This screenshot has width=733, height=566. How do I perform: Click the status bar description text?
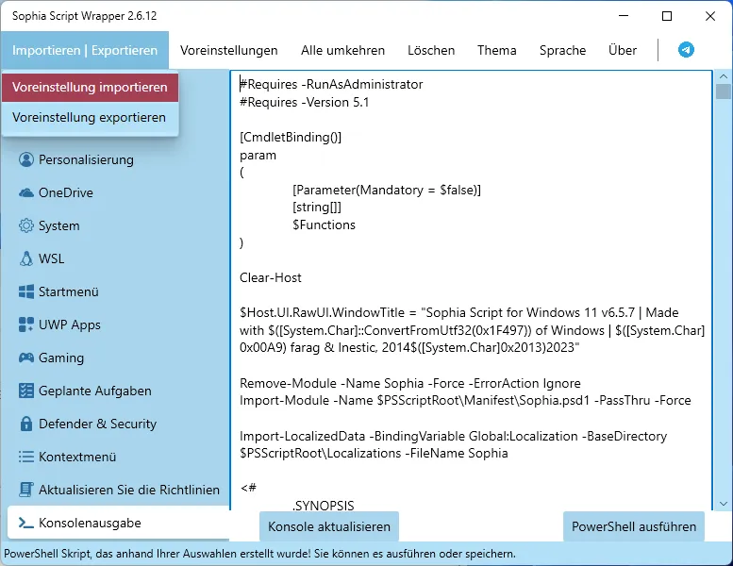point(259,554)
